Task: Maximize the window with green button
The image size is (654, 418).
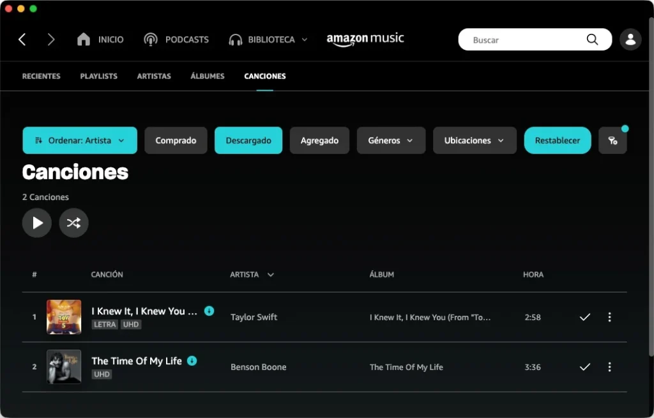Action: (33, 9)
